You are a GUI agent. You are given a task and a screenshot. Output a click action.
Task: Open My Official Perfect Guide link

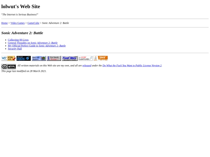click(37, 46)
